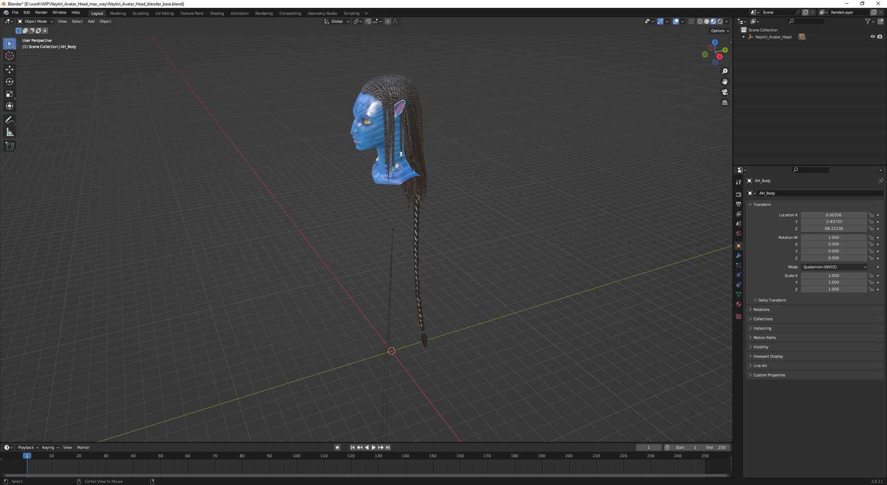The image size is (887, 485).
Task: Lock Location X property
Action: pyautogui.click(x=871, y=215)
